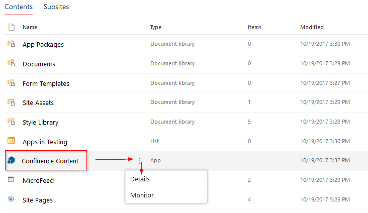Viewport: 368px width, 213px height.
Task: Switch to the Subsites tab
Action: [x=56, y=7]
